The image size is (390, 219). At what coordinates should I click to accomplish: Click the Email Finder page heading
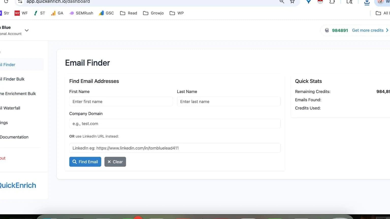(87, 63)
